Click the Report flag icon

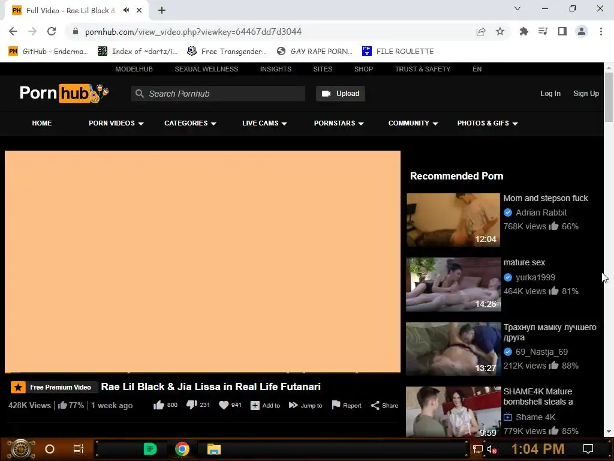(x=336, y=405)
